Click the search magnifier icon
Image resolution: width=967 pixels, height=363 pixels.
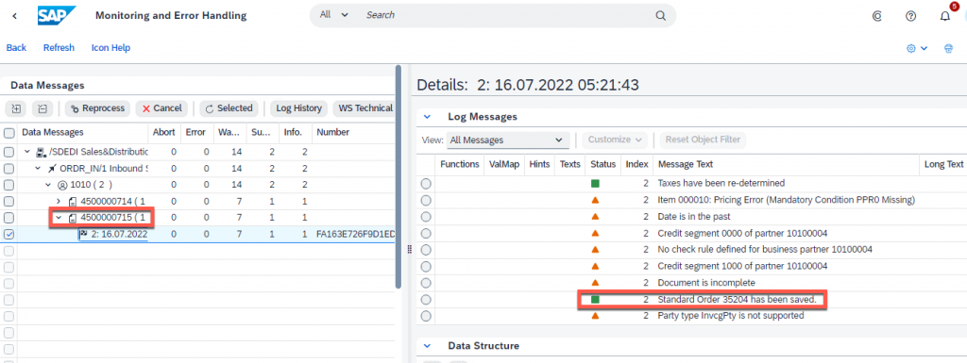[660, 15]
